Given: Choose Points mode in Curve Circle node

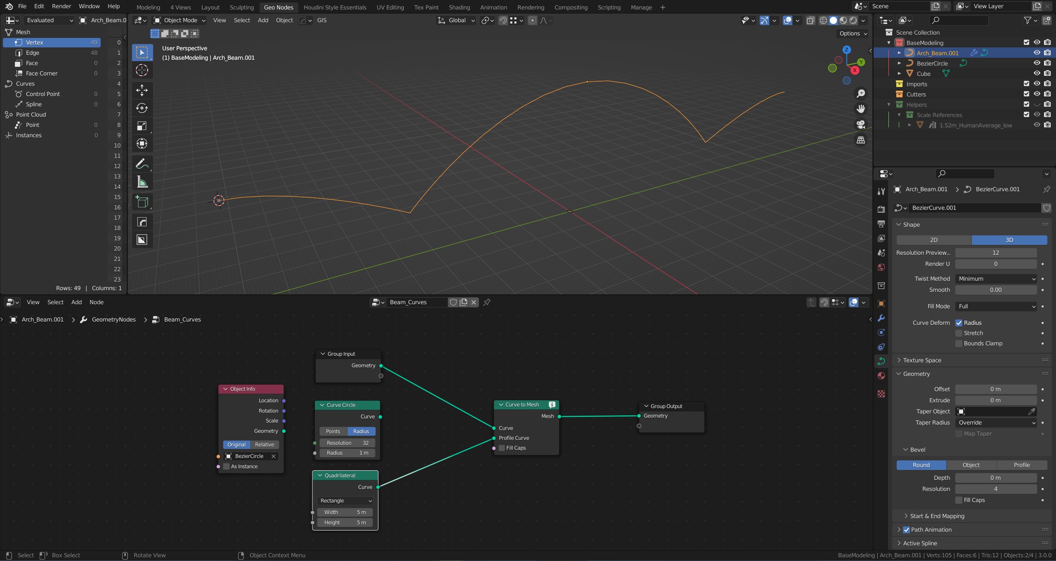Looking at the screenshot, I should 333,432.
